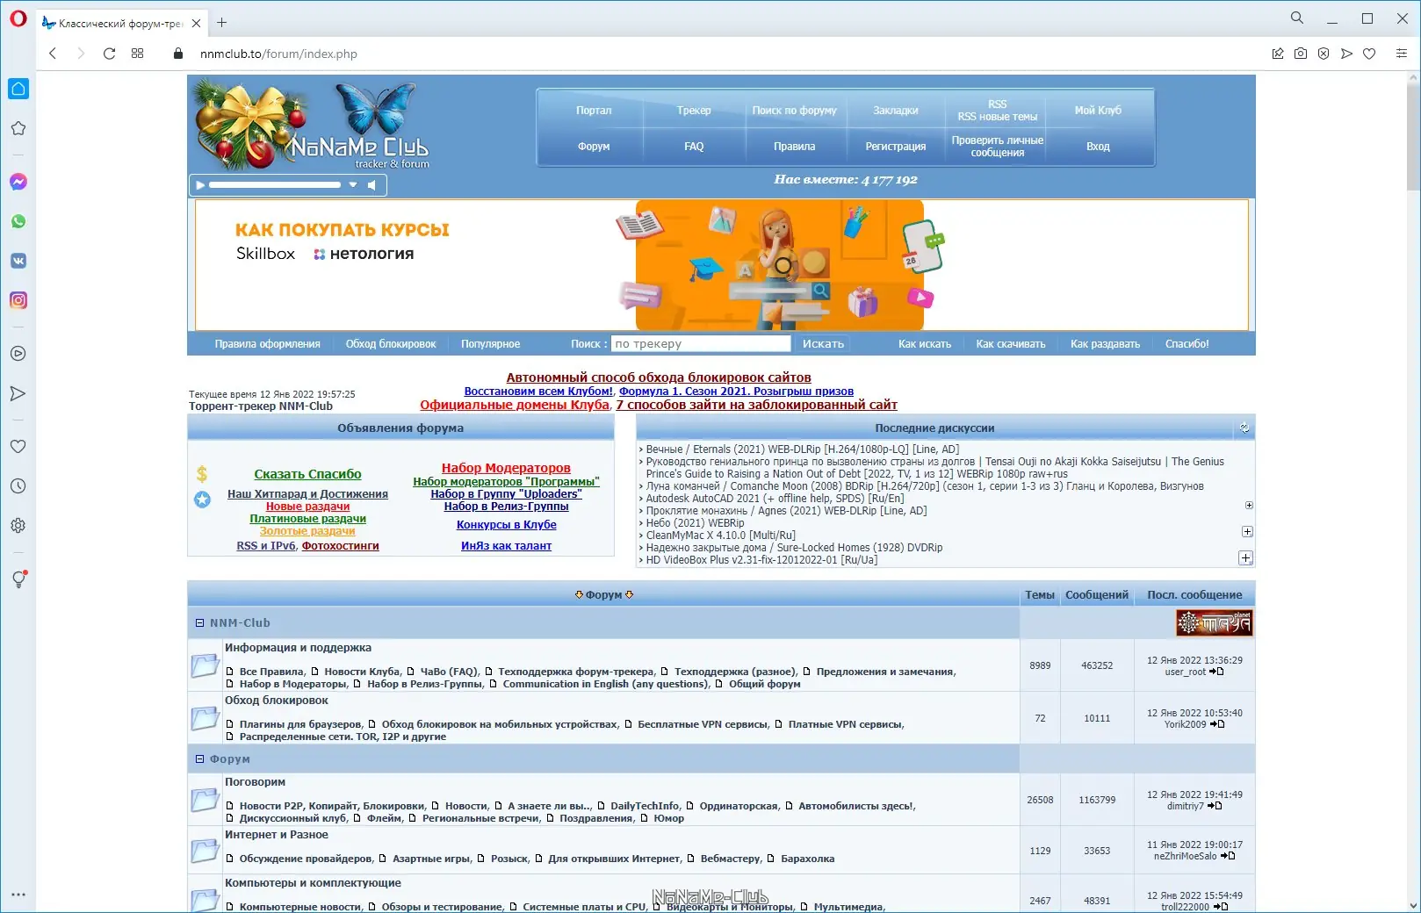1421x913 pixels.
Task: Take a snapshot with camera icon
Action: pyautogui.click(x=1301, y=54)
